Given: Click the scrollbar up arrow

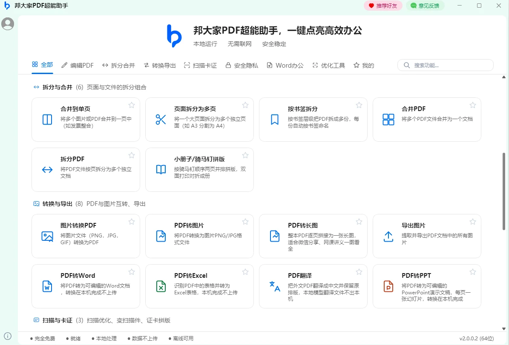Looking at the screenshot, I should [x=504, y=77].
